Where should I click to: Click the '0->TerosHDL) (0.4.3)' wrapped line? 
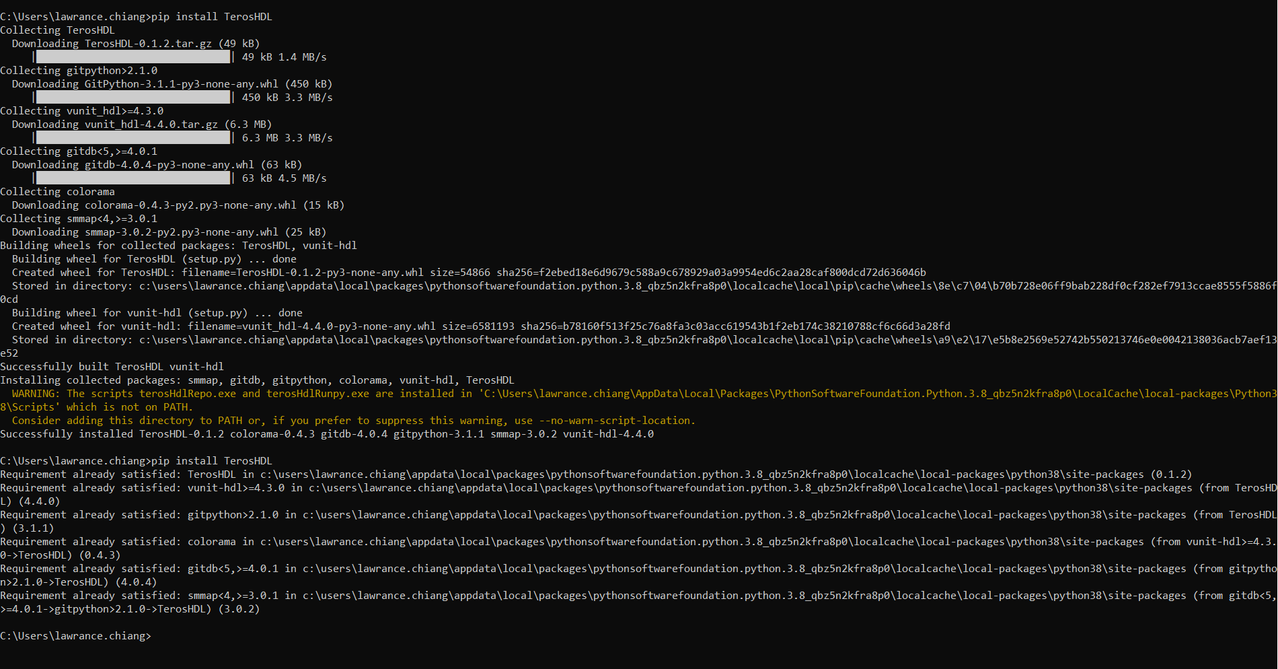tap(61, 555)
